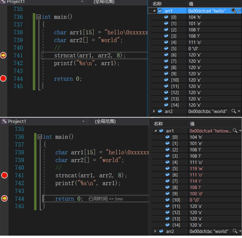The image size is (242, 238).
Task: Expand arr2 in the bottom watch panel
Action: click(155, 231)
